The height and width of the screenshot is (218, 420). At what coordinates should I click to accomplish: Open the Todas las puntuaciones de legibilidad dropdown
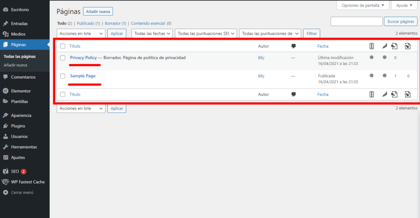270,34
